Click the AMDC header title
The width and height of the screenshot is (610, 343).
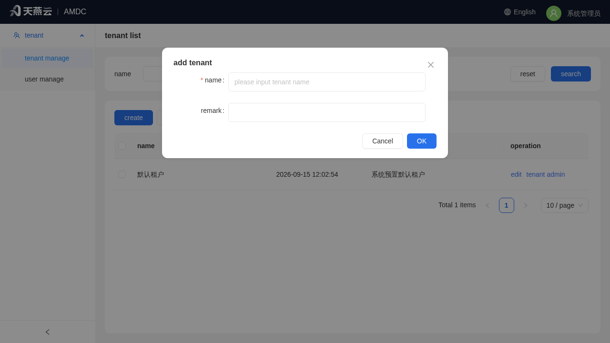point(75,12)
